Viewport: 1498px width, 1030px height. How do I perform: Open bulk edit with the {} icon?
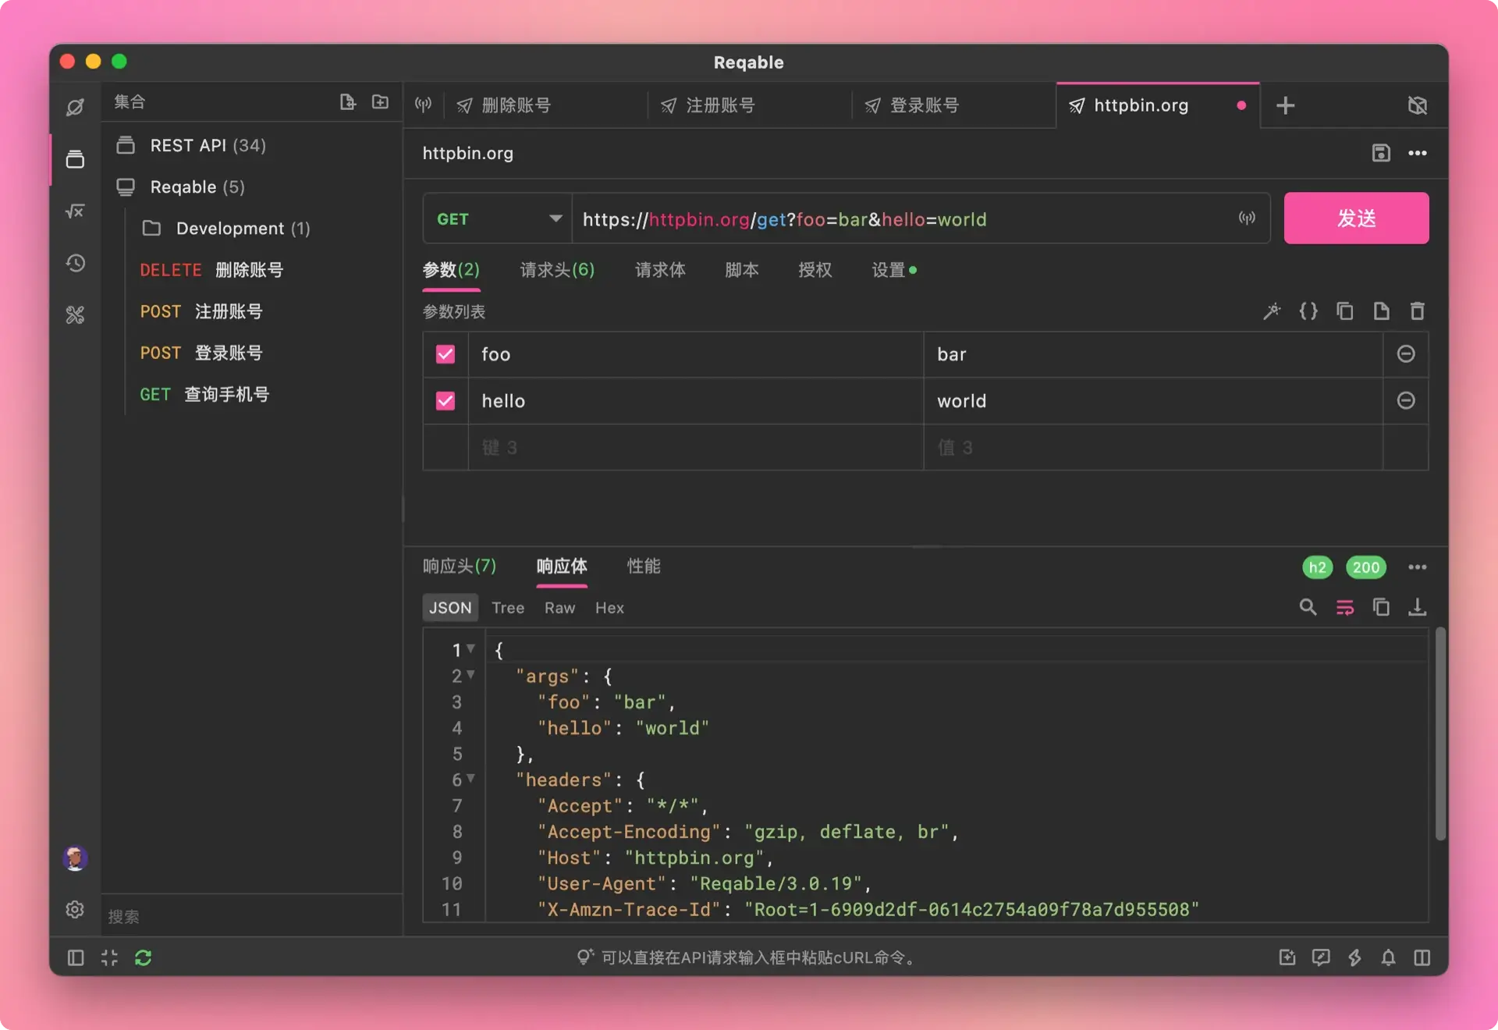1308,311
